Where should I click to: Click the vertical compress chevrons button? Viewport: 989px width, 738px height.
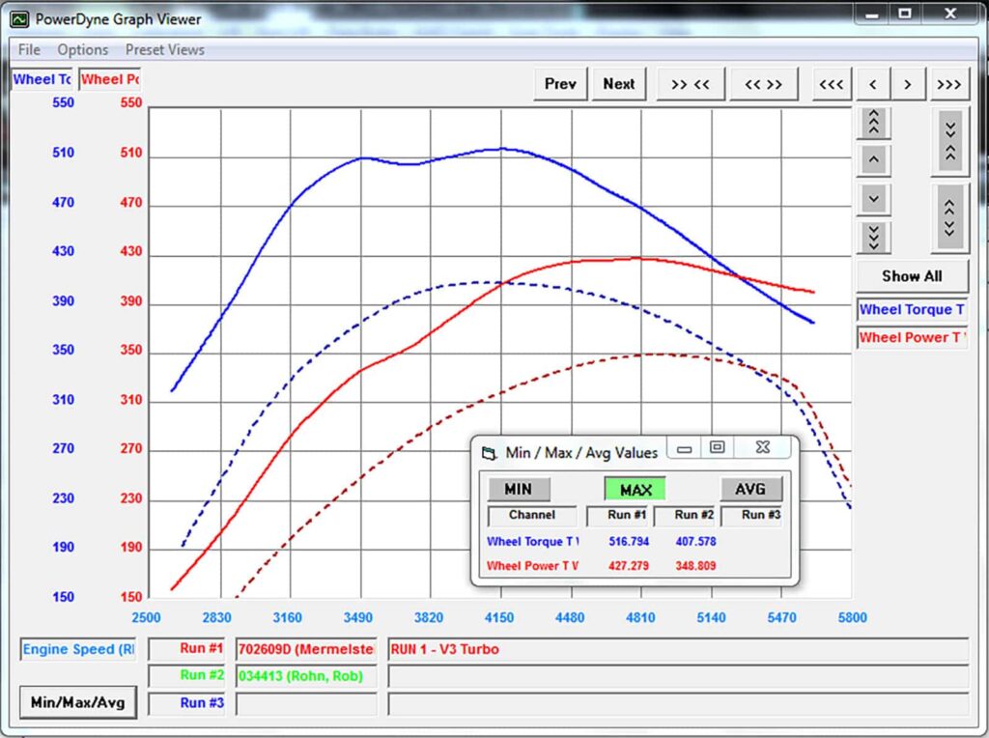point(950,141)
